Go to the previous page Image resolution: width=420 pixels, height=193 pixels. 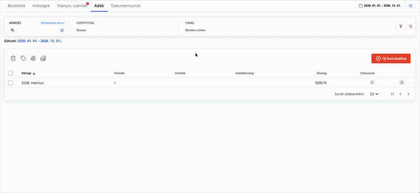click(401, 94)
